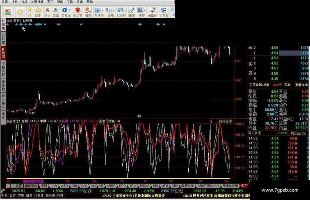
Task: Open the 工具 menu
Action: 70,2
